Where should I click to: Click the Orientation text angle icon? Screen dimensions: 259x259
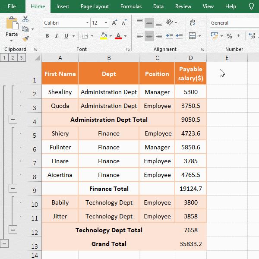click(x=170, y=22)
